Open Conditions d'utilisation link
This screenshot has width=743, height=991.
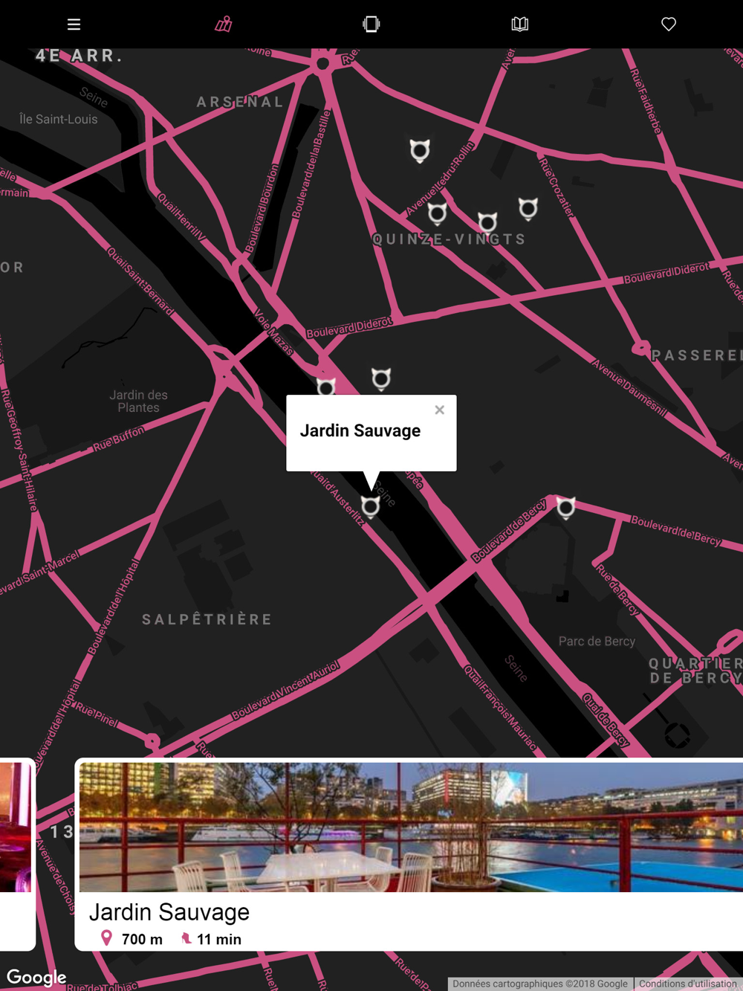[688, 984]
